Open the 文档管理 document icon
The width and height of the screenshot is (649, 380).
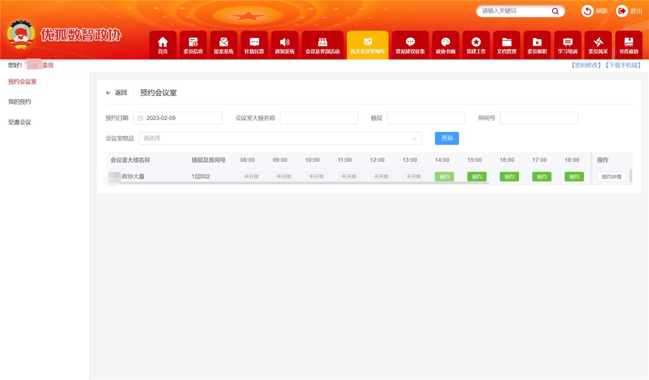click(506, 44)
